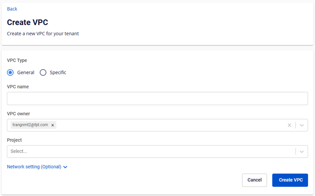Submit the form with Create VPC button

[290, 180]
